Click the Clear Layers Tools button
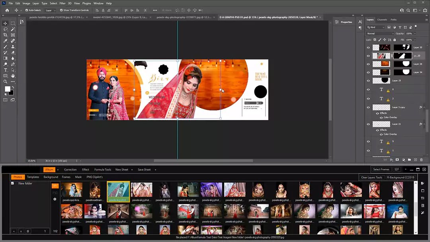430x242 pixels. click(371, 178)
